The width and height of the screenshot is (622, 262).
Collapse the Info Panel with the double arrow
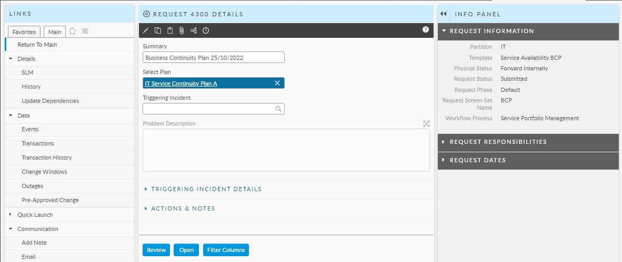[444, 14]
